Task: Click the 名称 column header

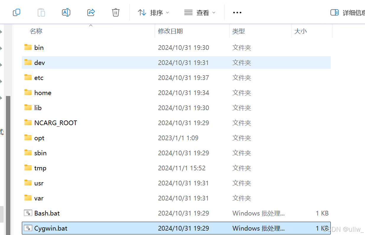Action: pos(36,31)
